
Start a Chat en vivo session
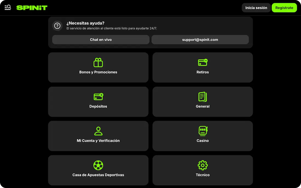click(x=101, y=40)
